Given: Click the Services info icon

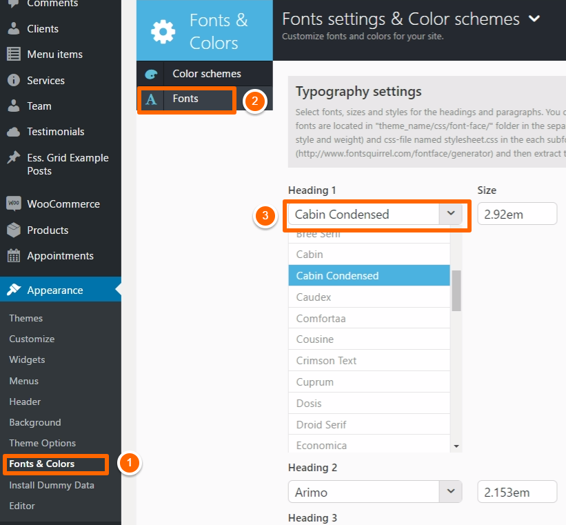Looking at the screenshot, I should pyautogui.click(x=14, y=80).
